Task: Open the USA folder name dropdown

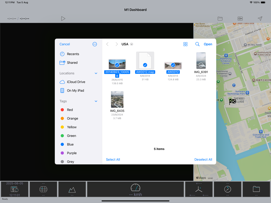Action: pos(131,44)
